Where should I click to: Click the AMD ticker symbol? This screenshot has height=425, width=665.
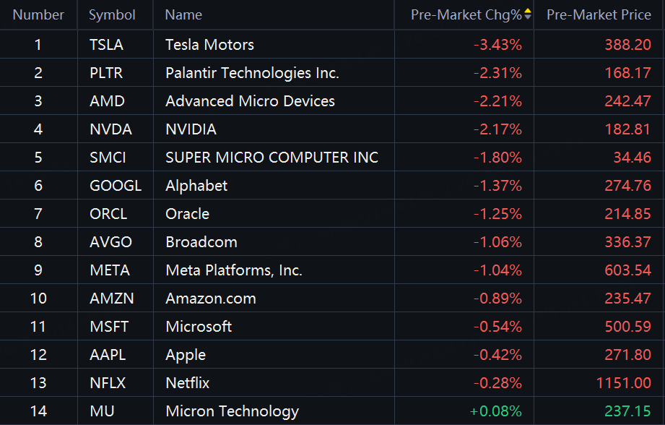click(107, 101)
